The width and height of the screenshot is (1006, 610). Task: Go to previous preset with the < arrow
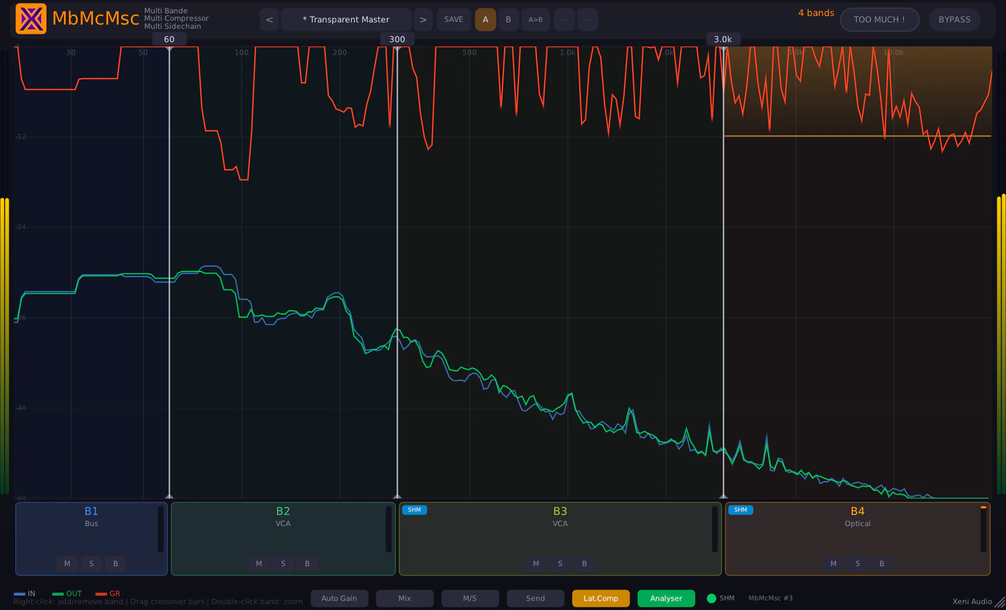point(269,19)
